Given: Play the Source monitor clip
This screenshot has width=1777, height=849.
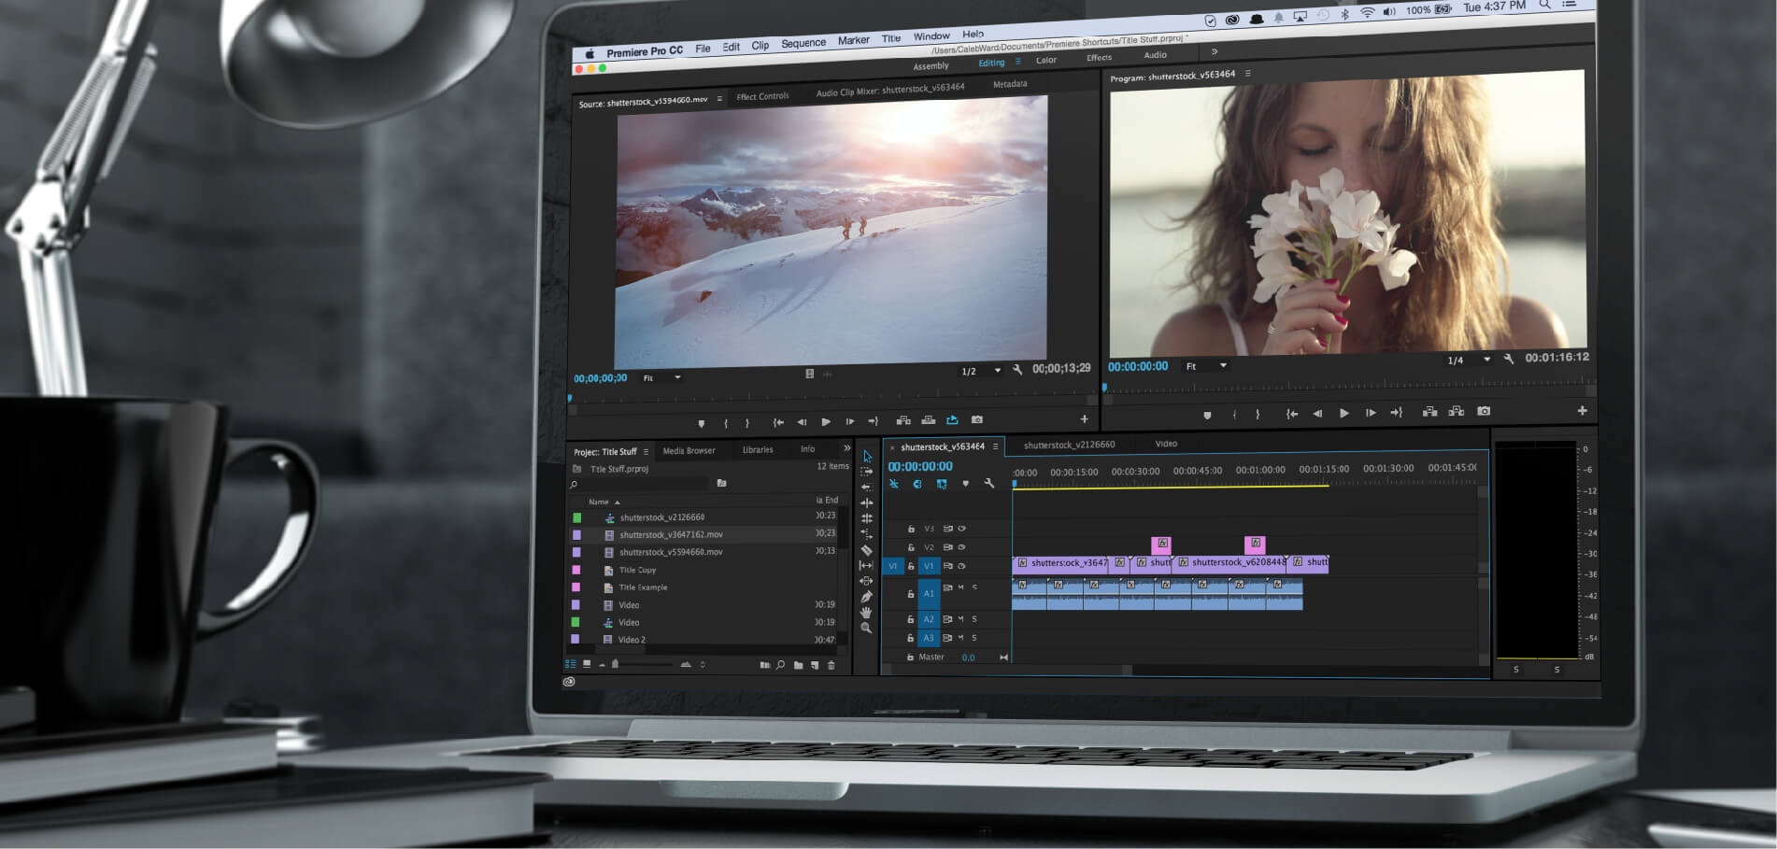Looking at the screenshot, I should click(826, 422).
